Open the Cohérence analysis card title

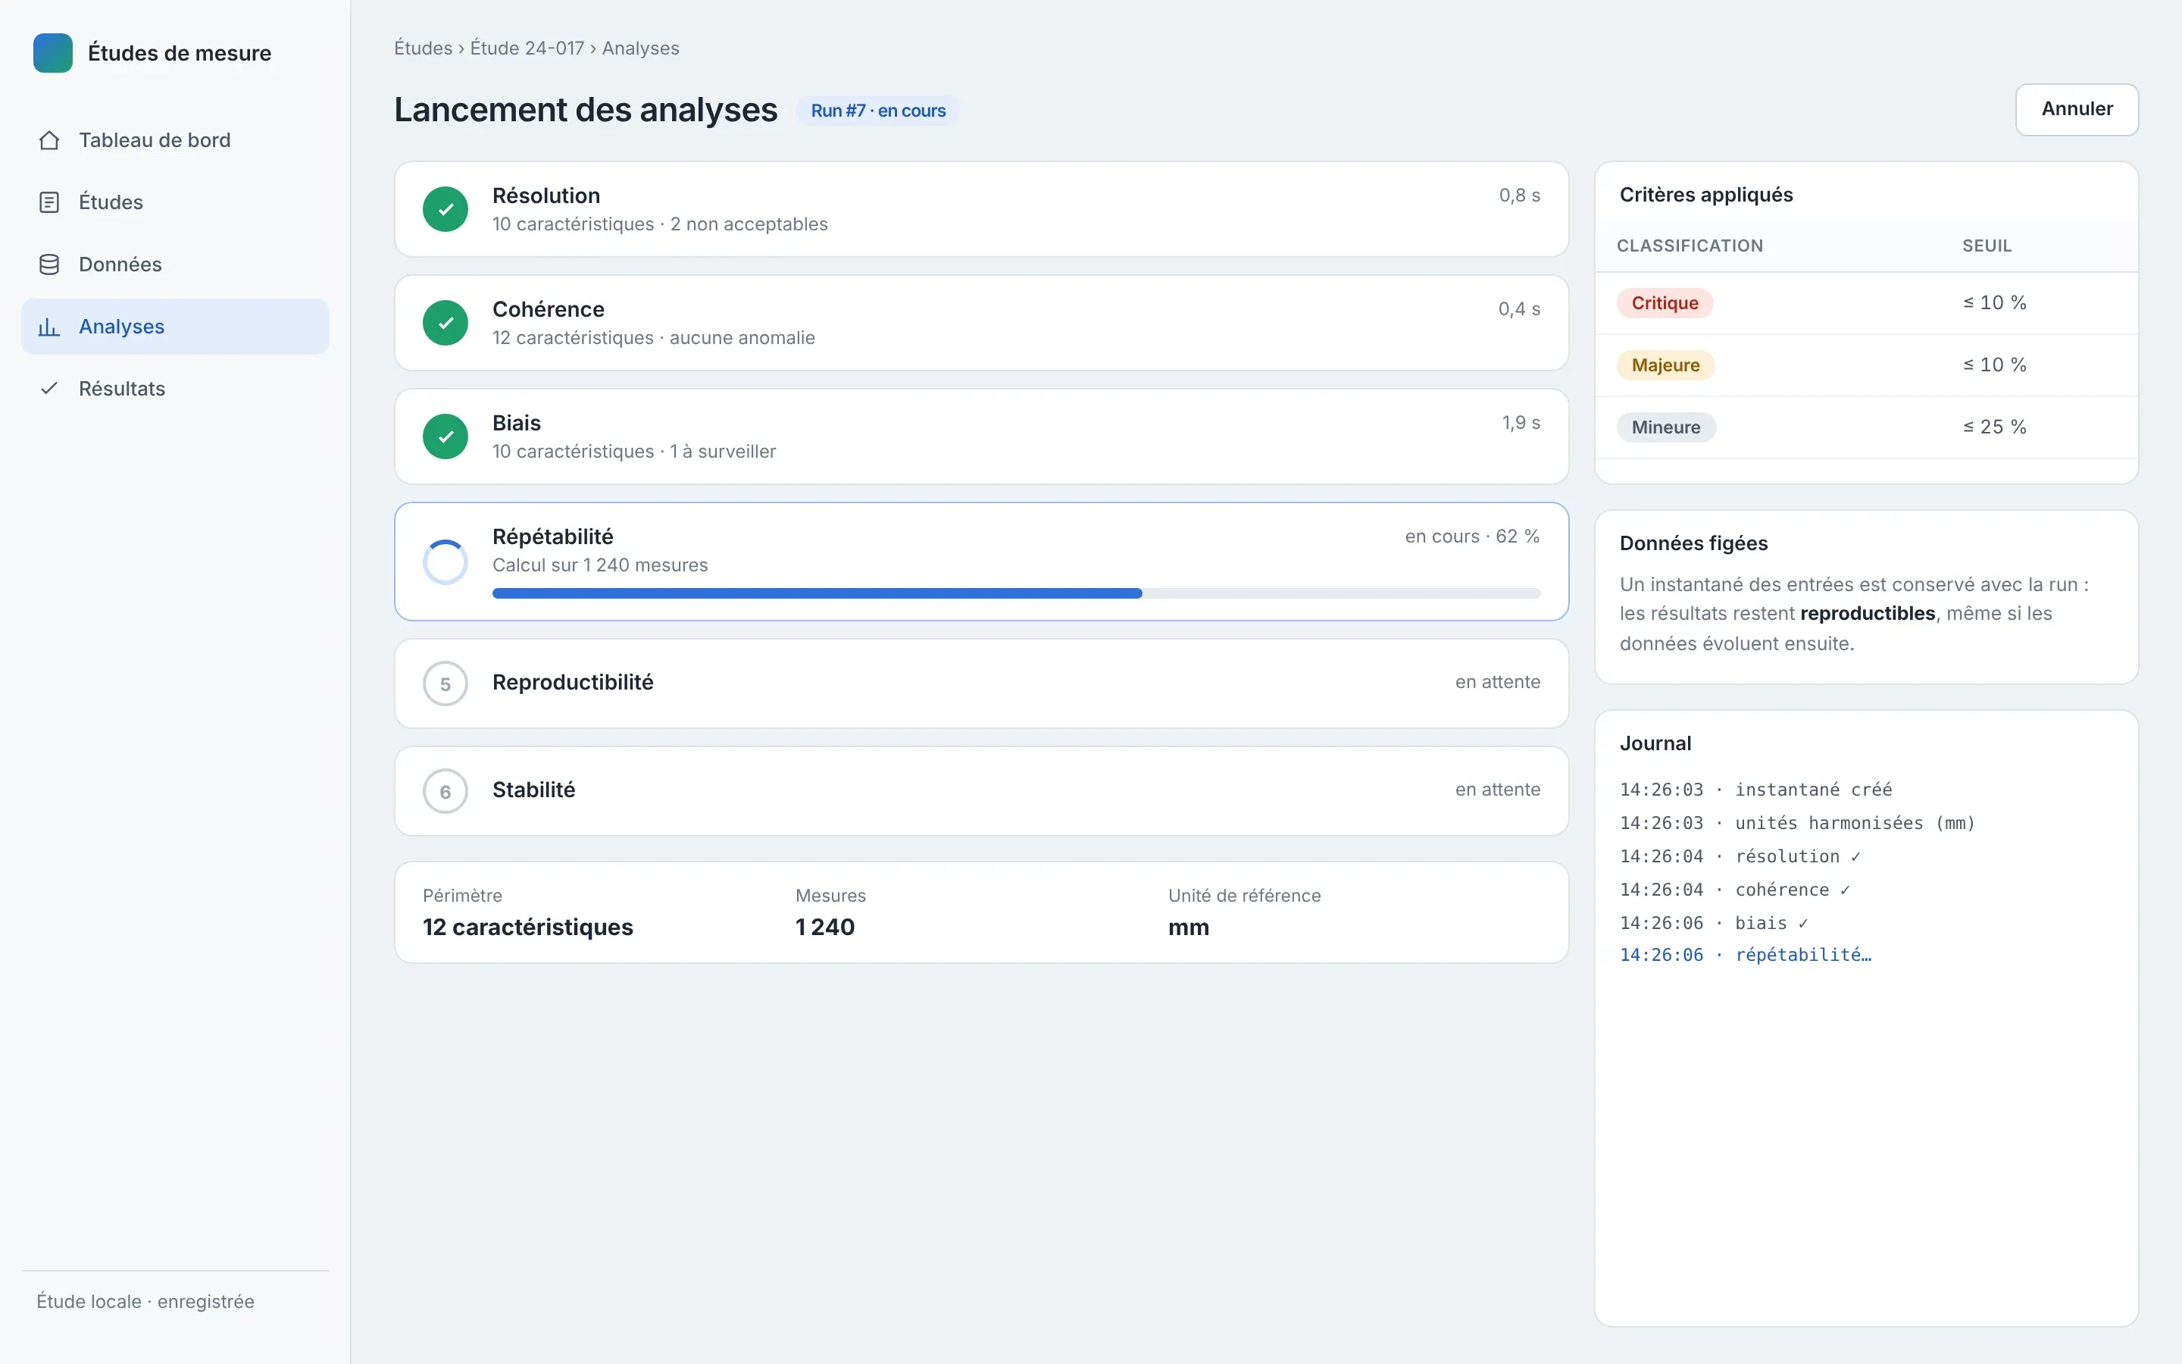[x=549, y=309]
